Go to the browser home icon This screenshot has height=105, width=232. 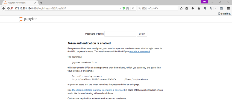click(199, 8)
